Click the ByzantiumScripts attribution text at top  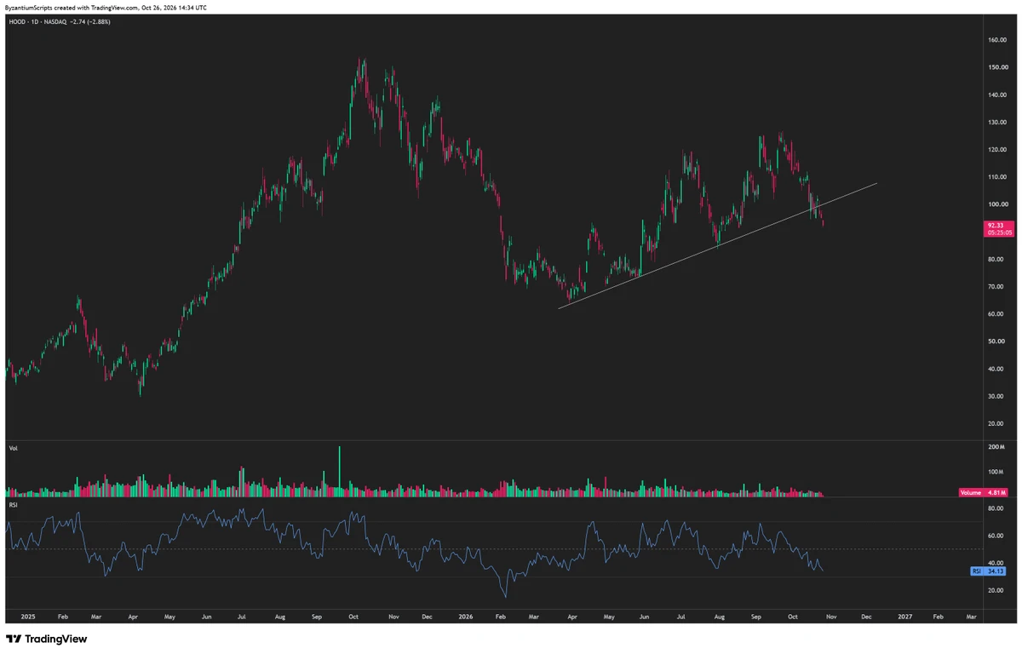106,8
